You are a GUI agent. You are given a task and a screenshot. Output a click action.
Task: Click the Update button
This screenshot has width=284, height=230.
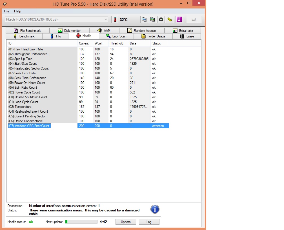[x=126, y=222]
